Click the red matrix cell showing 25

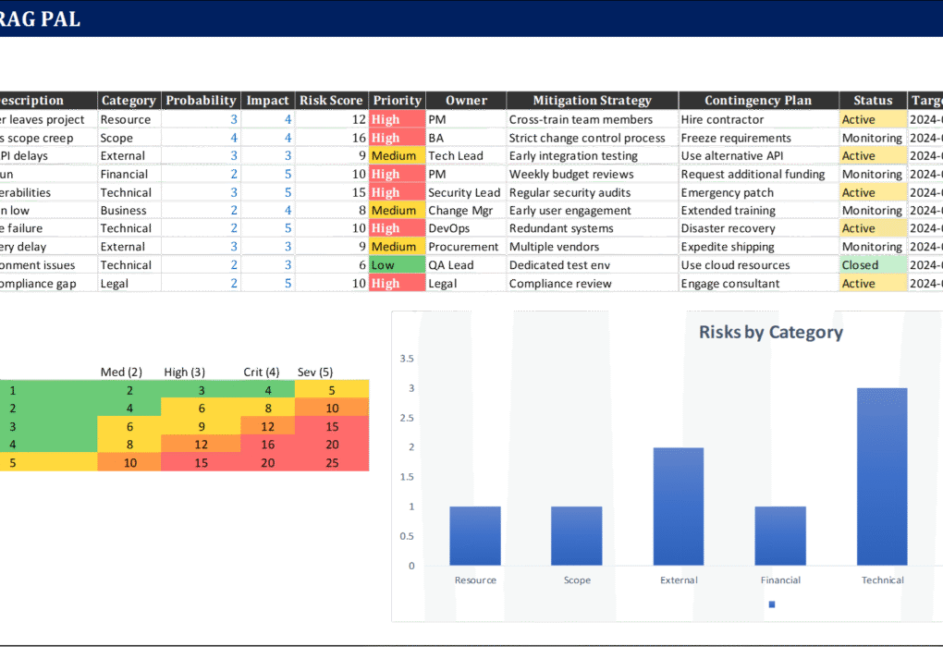pyautogui.click(x=332, y=463)
